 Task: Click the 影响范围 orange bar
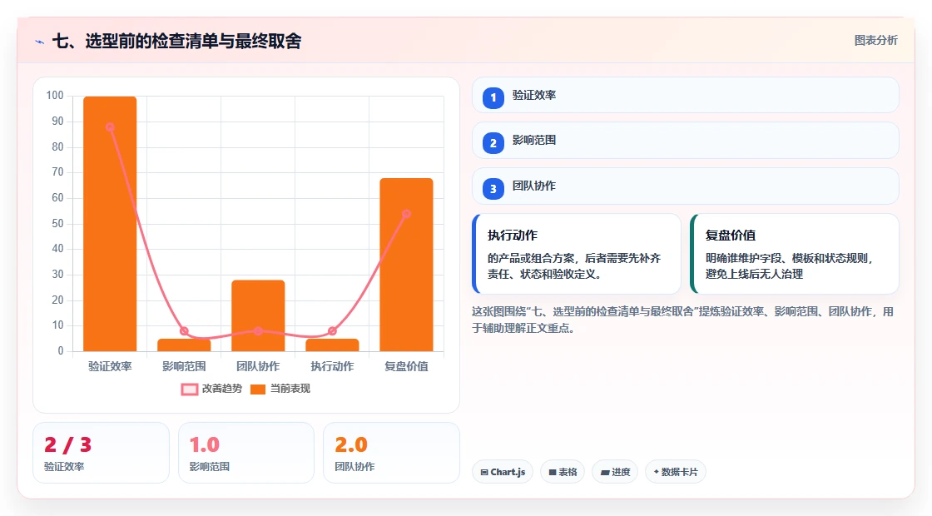pos(184,345)
